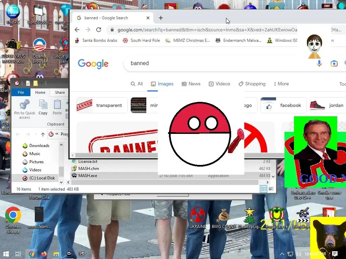Switch to All search results tab

[137, 84]
